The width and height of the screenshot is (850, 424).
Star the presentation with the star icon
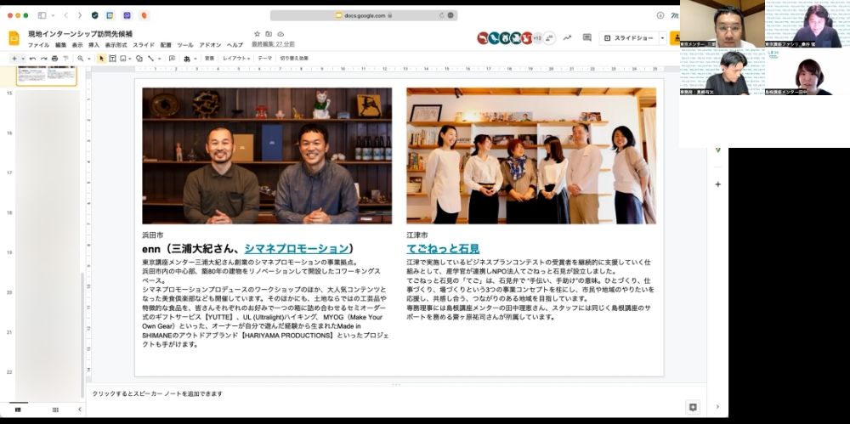coord(257,34)
